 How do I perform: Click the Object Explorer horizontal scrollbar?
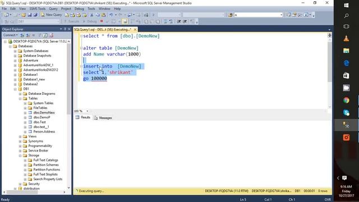(22, 192)
